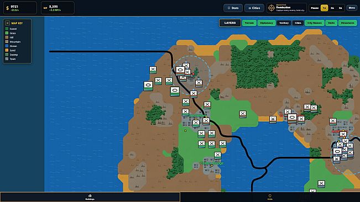The height and width of the screenshot is (202, 360).
Task: Click the Domination objective crosshair icon
Action: (x=272, y=8)
